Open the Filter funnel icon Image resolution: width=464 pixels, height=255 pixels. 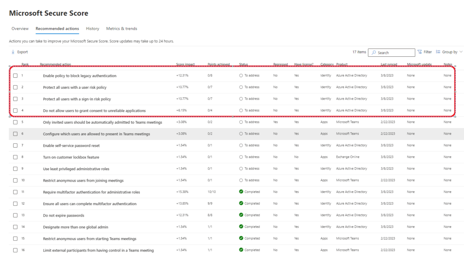420,52
